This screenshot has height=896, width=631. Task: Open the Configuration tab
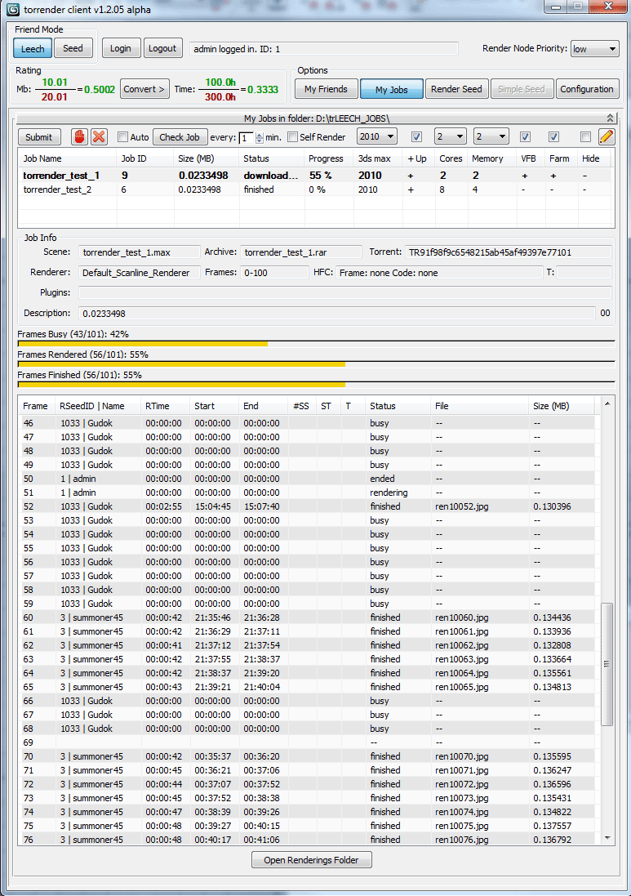tap(587, 89)
